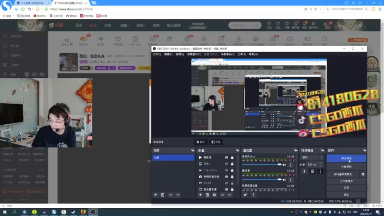Unlock the 媒体源 source with its lock icon

point(232,157)
